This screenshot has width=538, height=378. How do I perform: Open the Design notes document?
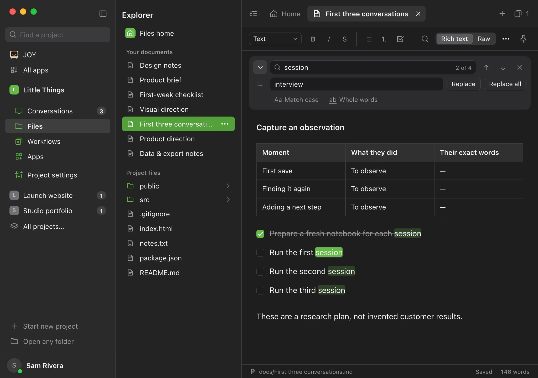pos(178,65)
